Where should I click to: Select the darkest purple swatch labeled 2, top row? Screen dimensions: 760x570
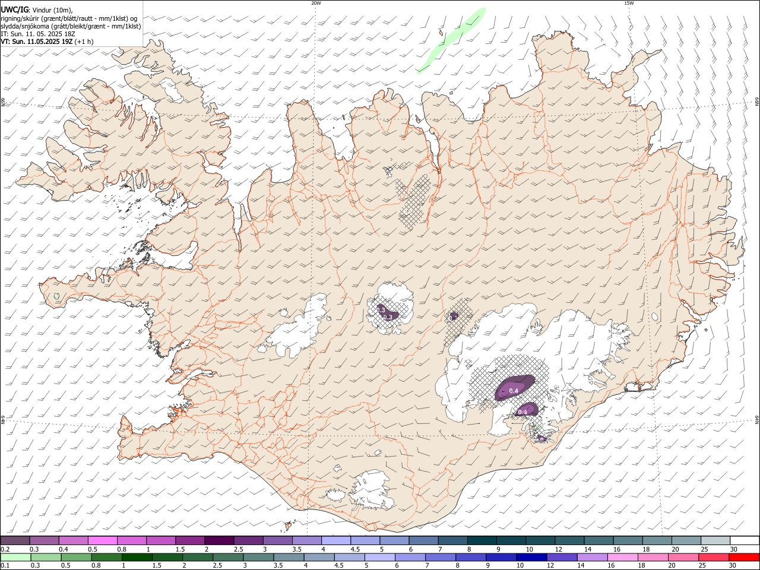218,540
